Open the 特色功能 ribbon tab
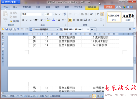Viewport: 137px width, 99px height. (92, 7)
